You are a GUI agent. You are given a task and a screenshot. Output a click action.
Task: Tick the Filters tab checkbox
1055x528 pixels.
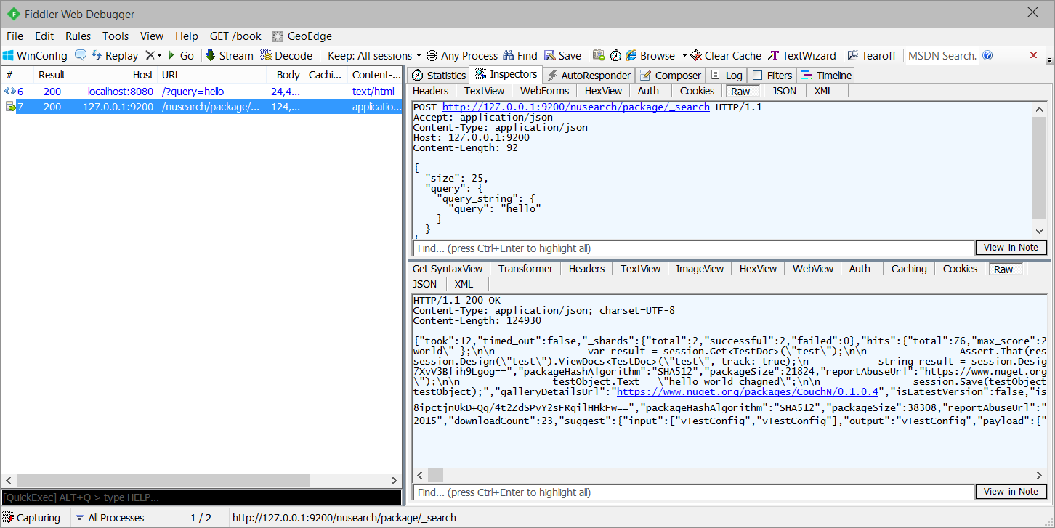click(757, 76)
